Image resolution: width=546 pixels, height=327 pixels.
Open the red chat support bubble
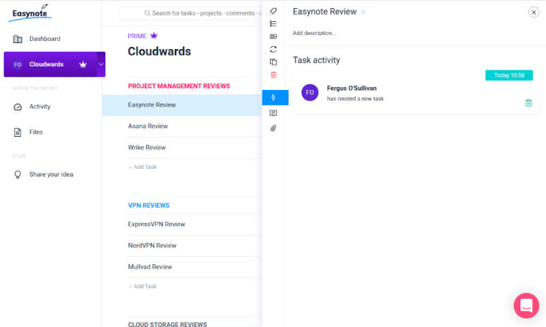pyautogui.click(x=526, y=306)
